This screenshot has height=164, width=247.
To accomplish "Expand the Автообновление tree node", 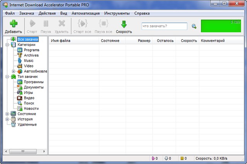I will [x=14, y=71].
